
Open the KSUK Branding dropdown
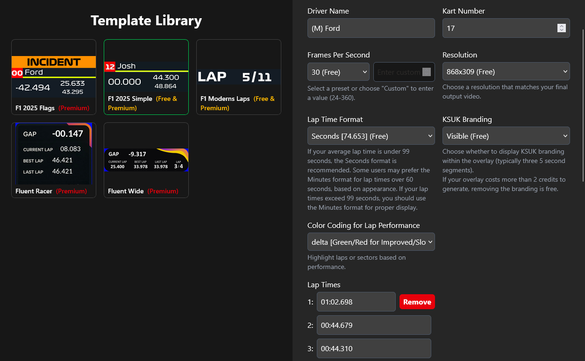[506, 136]
